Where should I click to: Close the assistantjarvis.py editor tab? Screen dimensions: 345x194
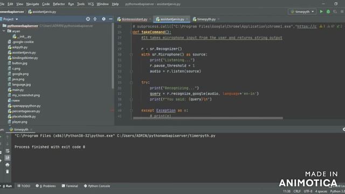[187, 19]
